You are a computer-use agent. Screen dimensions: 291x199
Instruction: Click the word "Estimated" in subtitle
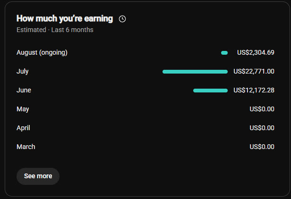(x=31, y=30)
